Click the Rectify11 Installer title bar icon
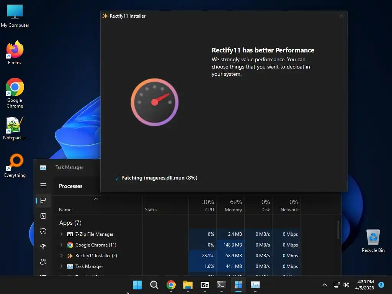The height and width of the screenshot is (294, 392). click(x=105, y=16)
